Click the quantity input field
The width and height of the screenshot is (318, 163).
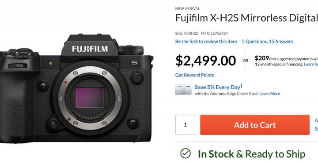click(185, 125)
